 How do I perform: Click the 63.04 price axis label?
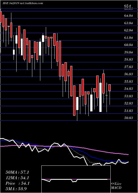click(129, 23)
